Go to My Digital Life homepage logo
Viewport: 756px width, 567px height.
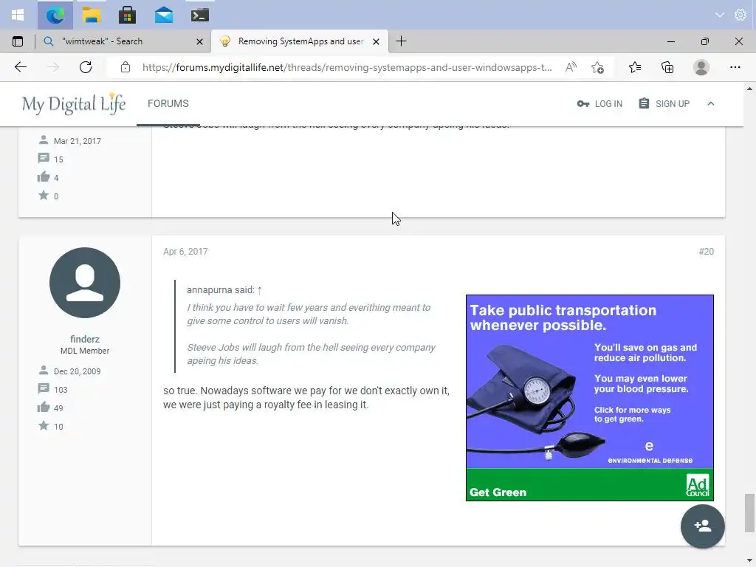coord(74,103)
